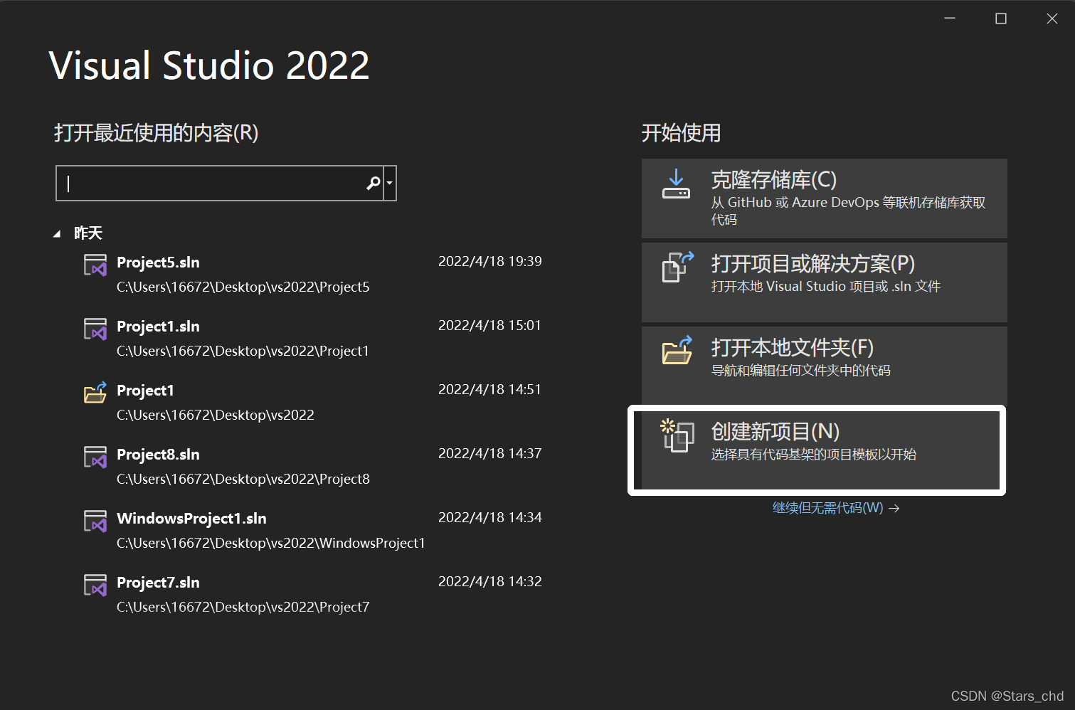1075x710 pixels.
Task: Choose 打开本地文件夹(F)
Action: [825, 366]
